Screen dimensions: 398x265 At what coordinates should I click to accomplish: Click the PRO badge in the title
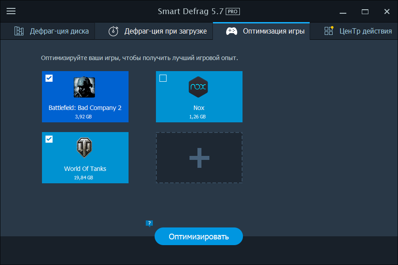(x=233, y=11)
